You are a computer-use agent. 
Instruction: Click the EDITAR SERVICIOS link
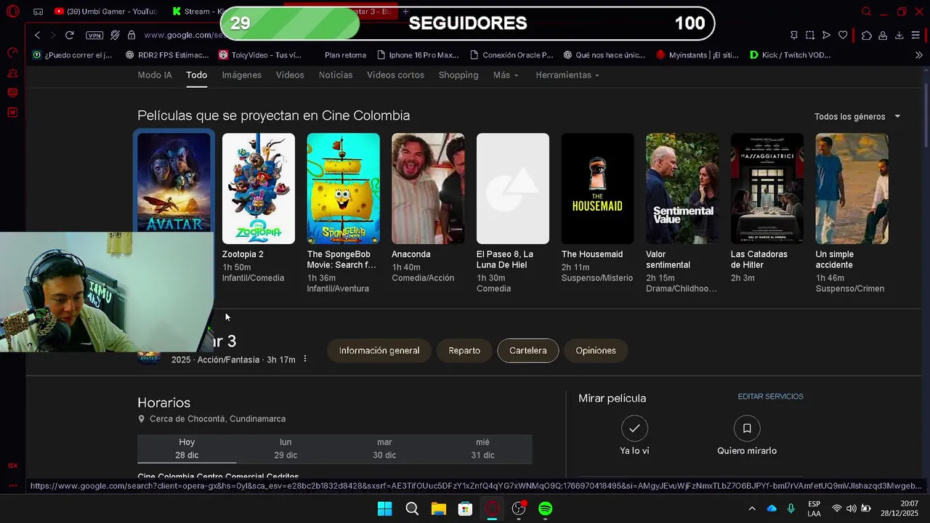click(771, 397)
